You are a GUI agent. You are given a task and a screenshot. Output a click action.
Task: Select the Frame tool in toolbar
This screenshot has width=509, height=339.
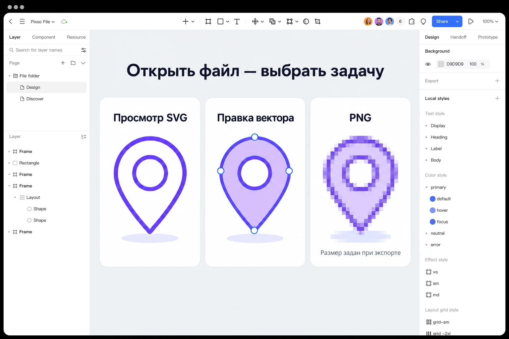208,22
